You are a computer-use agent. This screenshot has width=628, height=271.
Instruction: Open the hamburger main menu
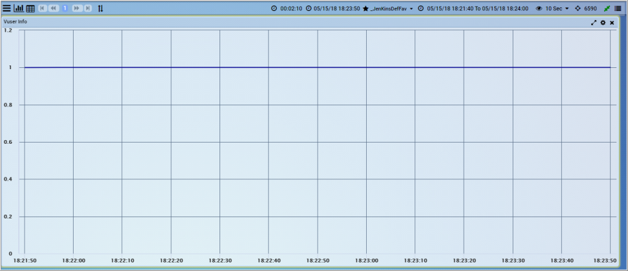[x=7, y=8]
